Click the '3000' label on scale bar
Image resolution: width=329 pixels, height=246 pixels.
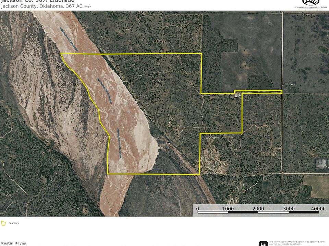pos(289,208)
